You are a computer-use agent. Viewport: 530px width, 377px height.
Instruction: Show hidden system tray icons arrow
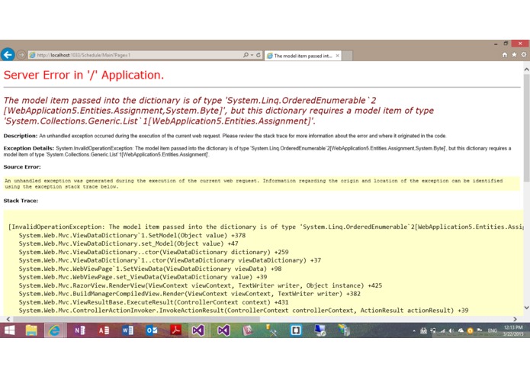(414, 331)
